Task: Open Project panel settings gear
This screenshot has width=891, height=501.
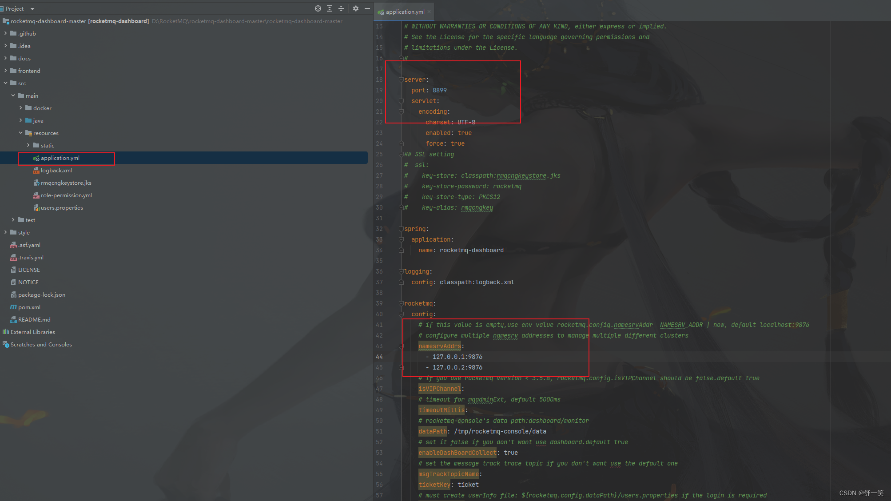Action: [x=355, y=8]
